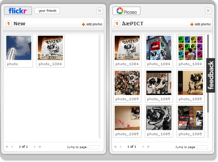Close the flickr panel
The image size is (218, 162).
click(x=100, y=11)
